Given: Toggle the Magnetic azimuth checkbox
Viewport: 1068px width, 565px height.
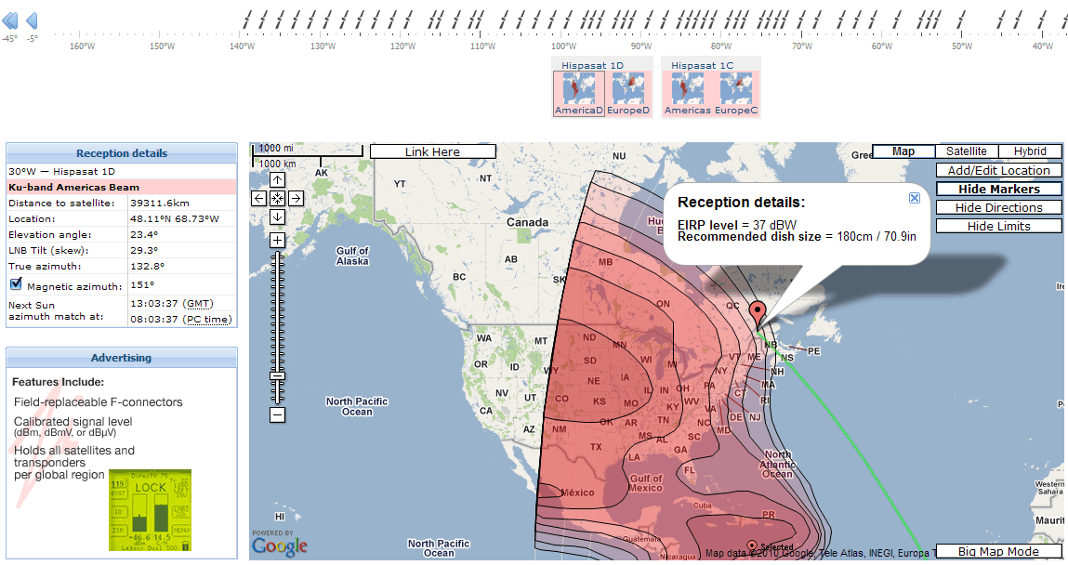Looking at the screenshot, I should click(17, 283).
